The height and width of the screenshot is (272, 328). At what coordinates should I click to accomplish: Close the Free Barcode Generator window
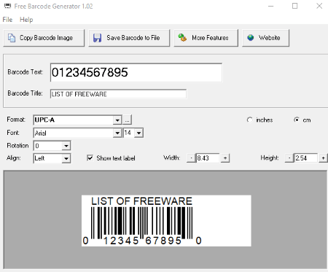(319, 6)
